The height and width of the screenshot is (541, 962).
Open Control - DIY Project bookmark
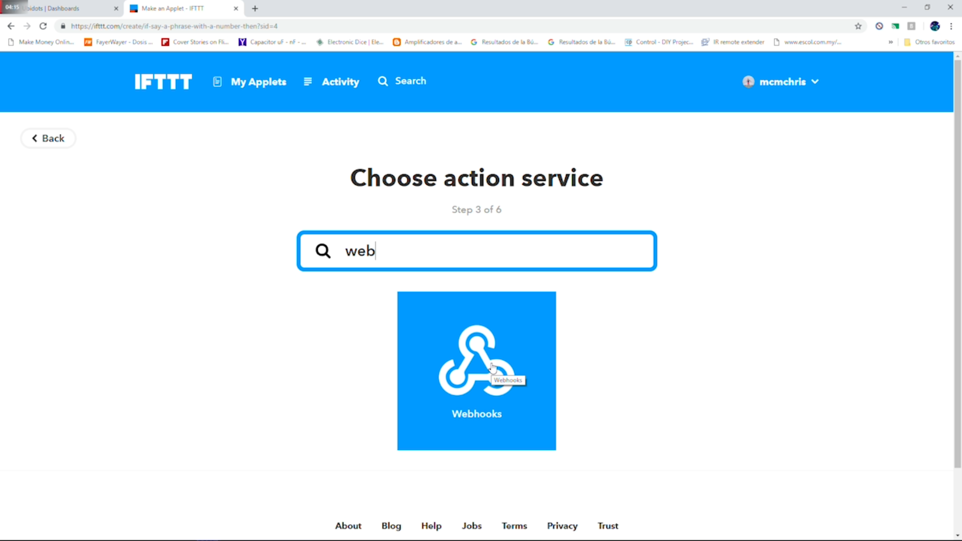(x=659, y=42)
